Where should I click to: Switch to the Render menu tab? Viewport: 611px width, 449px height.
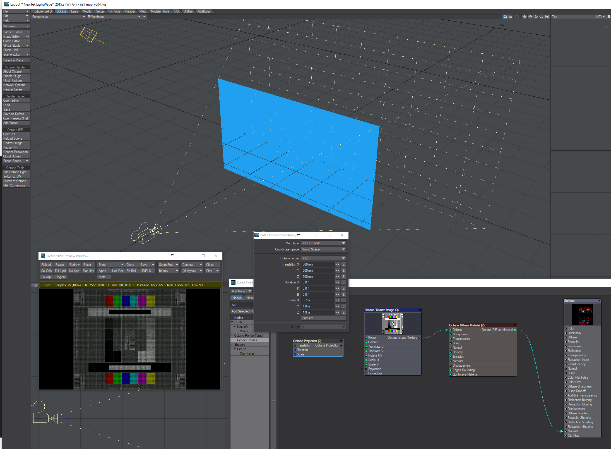130,11
